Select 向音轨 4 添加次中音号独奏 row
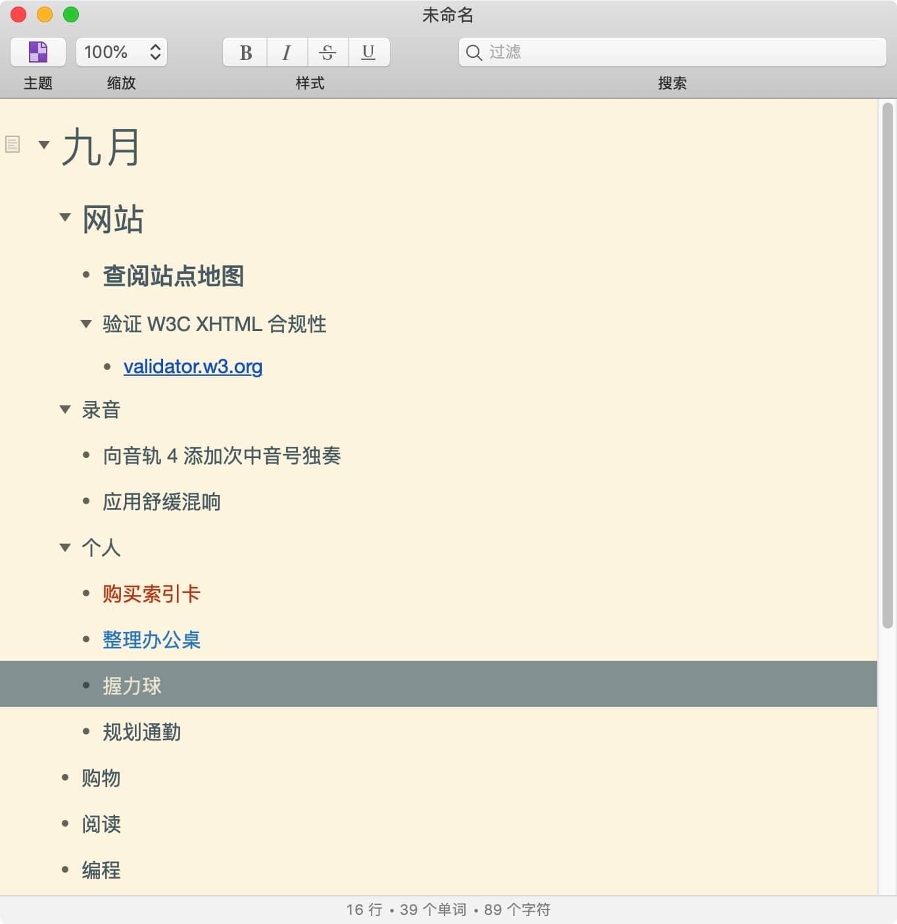 click(439, 455)
